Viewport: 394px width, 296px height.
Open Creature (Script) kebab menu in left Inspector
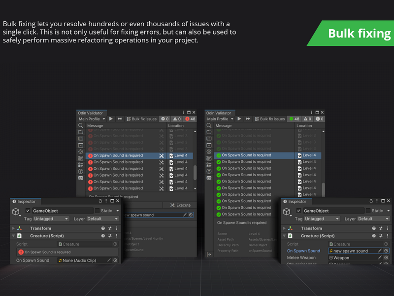pyautogui.click(x=117, y=236)
